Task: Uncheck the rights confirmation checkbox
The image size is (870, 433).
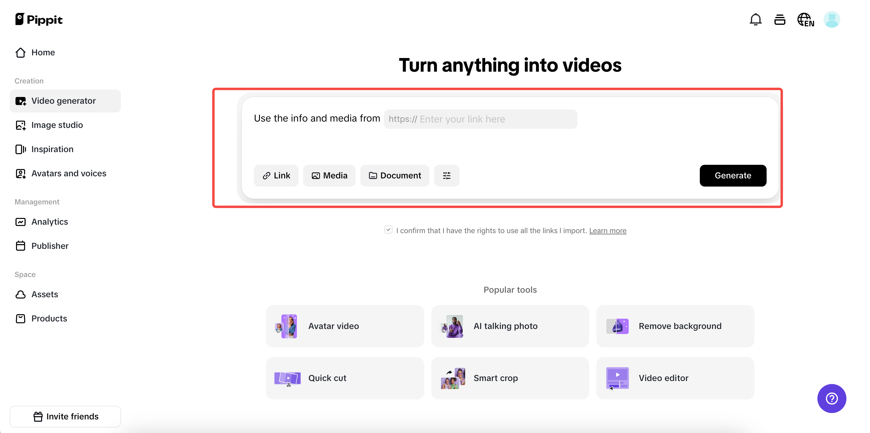Action: click(388, 230)
